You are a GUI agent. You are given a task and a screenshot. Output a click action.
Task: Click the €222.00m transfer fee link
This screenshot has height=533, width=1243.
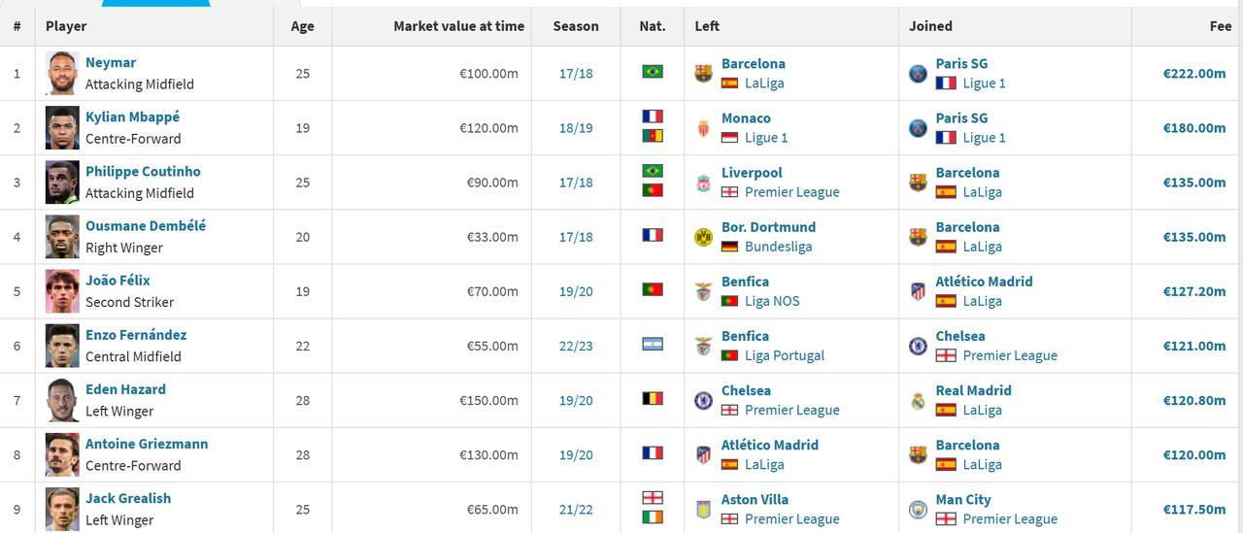coord(1194,74)
